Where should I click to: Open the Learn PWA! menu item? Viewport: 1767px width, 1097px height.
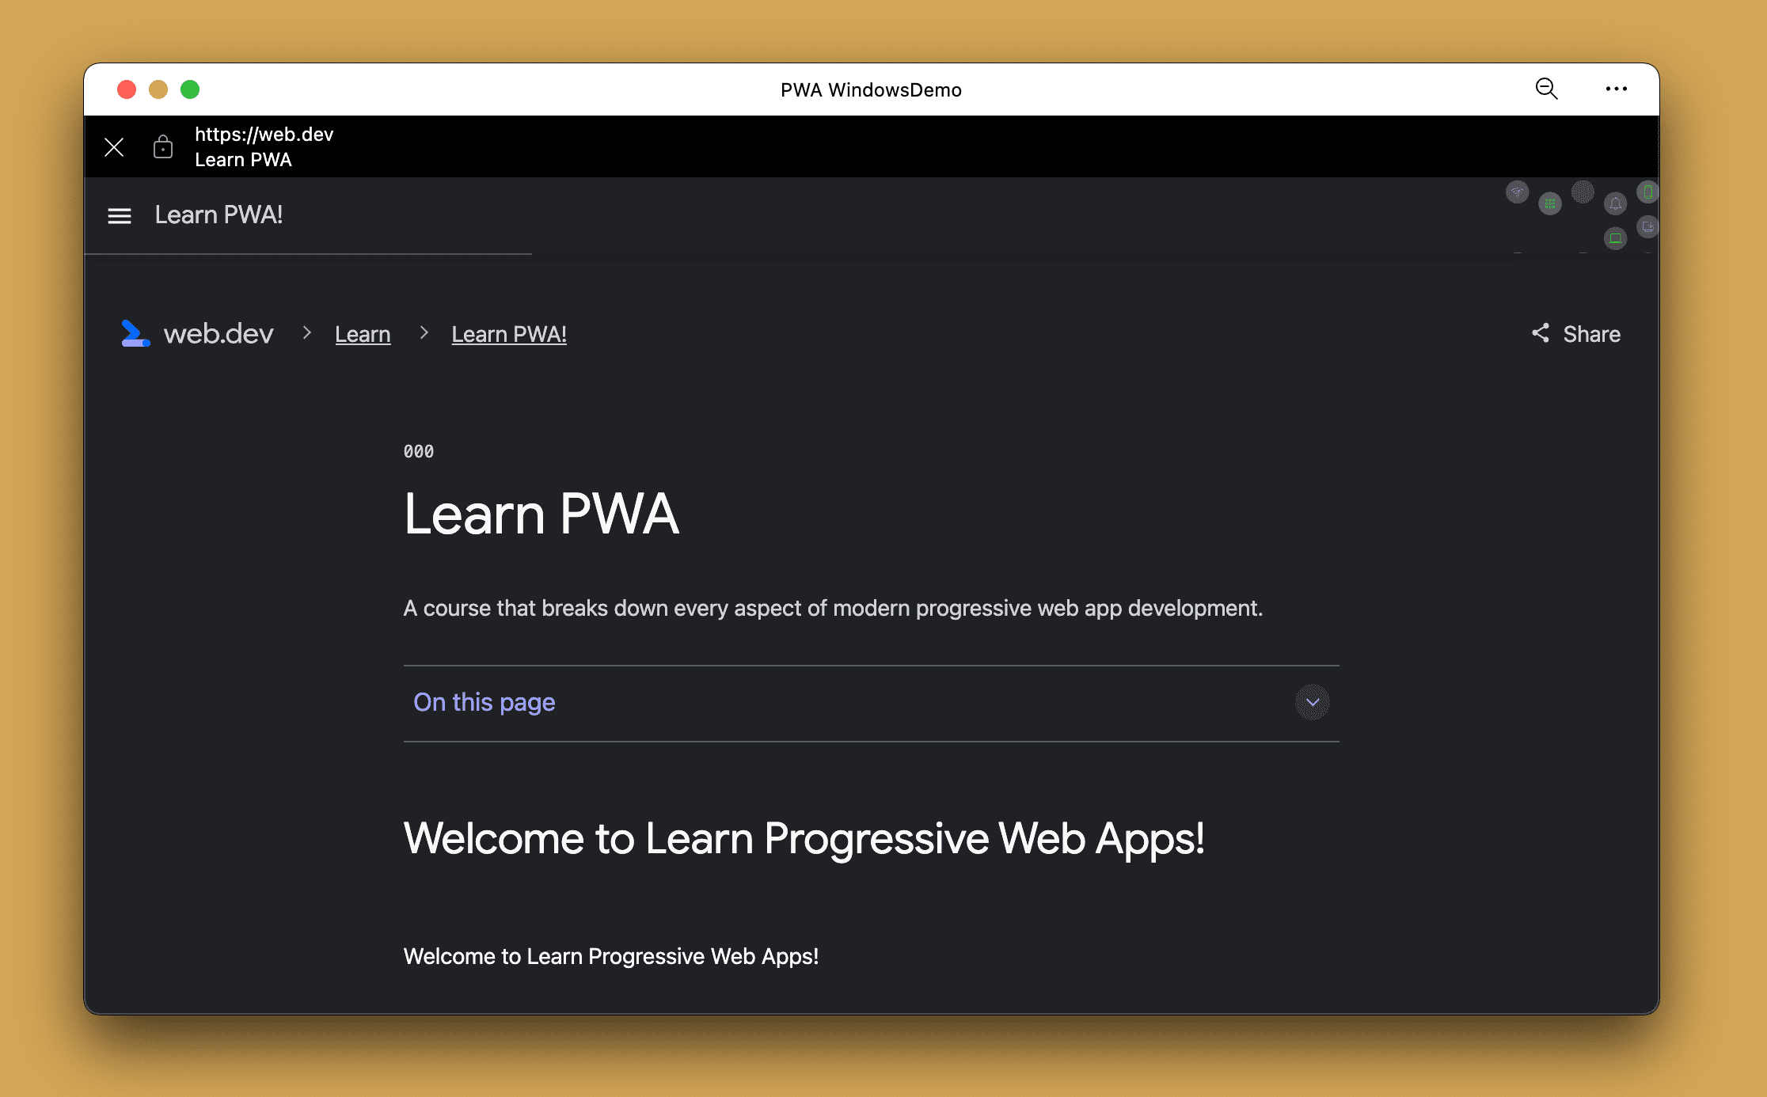click(218, 214)
